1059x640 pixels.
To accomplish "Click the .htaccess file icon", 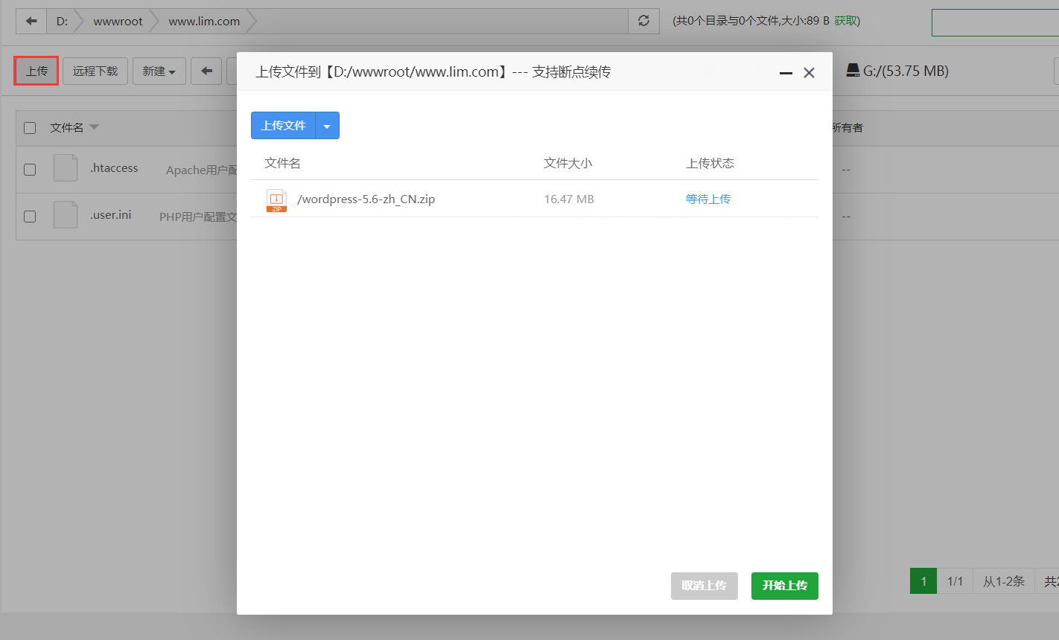I will pyautogui.click(x=66, y=168).
